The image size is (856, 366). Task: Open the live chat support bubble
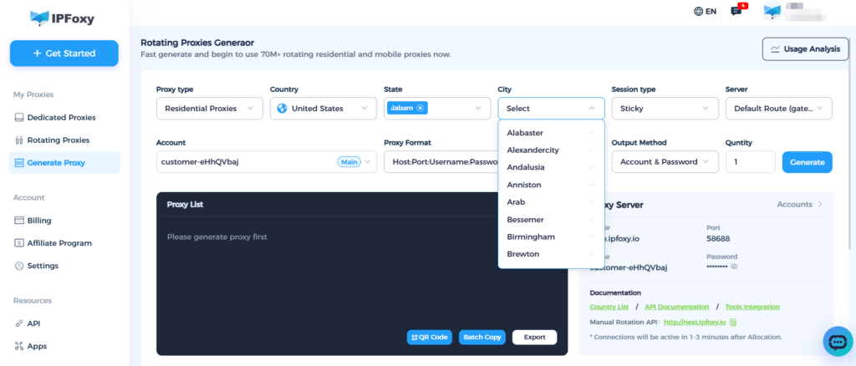pyautogui.click(x=838, y=342)
